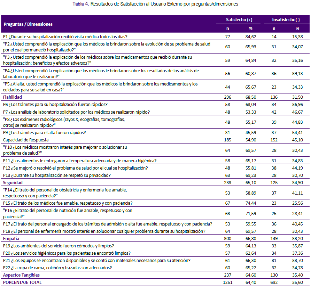
Task: Click value 74,44 in the P15 row
Action: pyautogui.click(x=251, y=203)
